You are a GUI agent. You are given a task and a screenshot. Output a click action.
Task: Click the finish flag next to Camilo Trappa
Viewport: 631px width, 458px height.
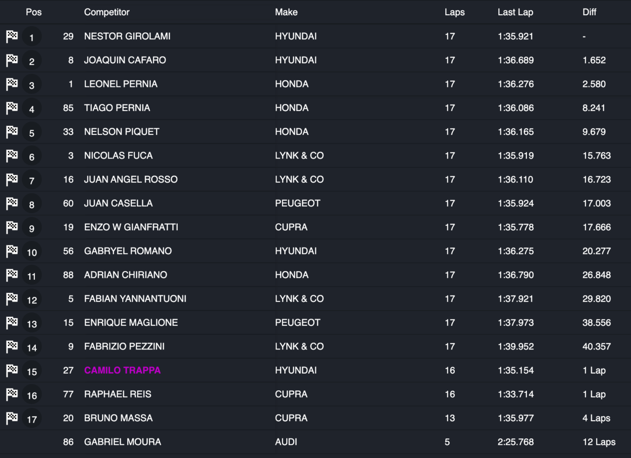coord(12,371)
